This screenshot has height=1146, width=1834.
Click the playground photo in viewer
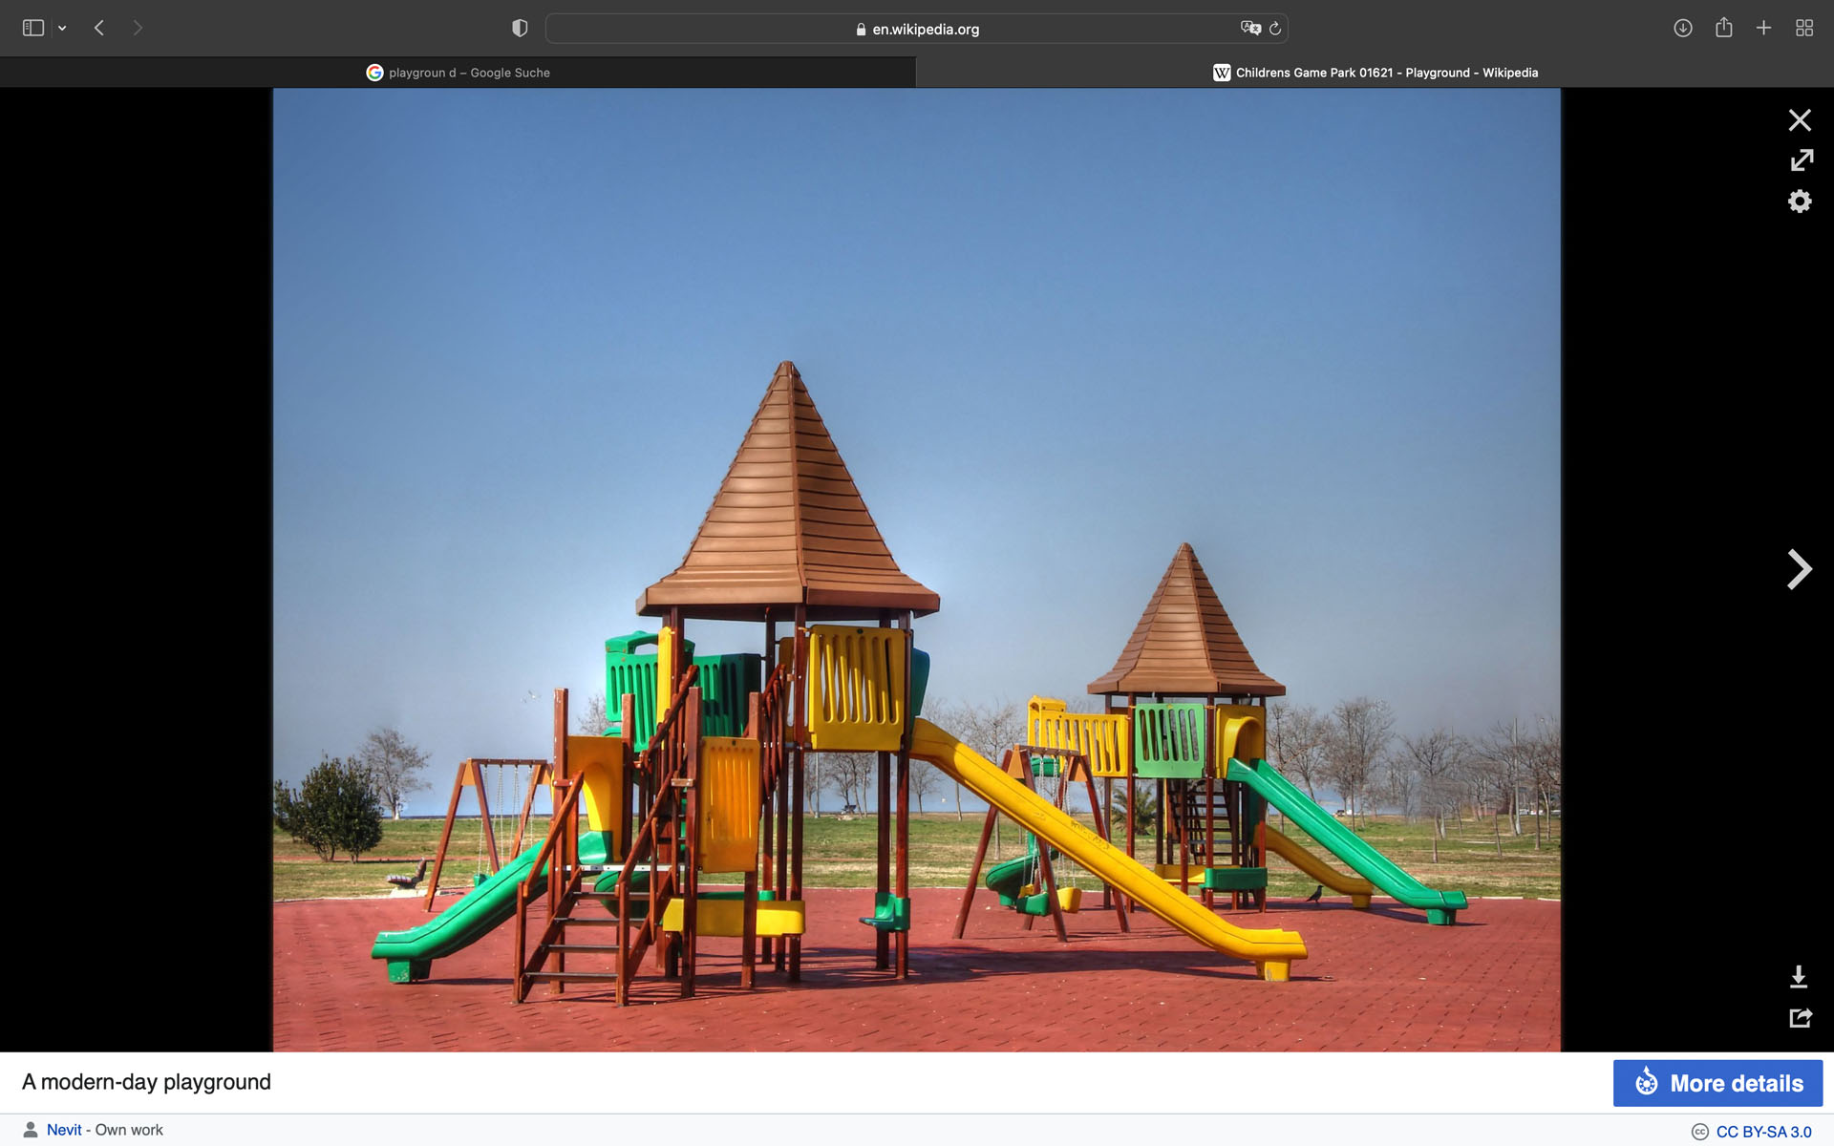[x=917, y=570]
